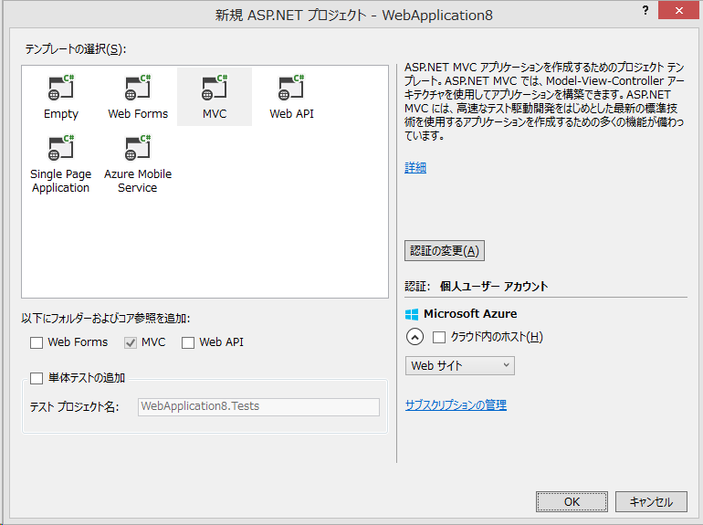Close the new ASP.NET project dialog
Screen dimensions: 703x525
pos(679,10)
